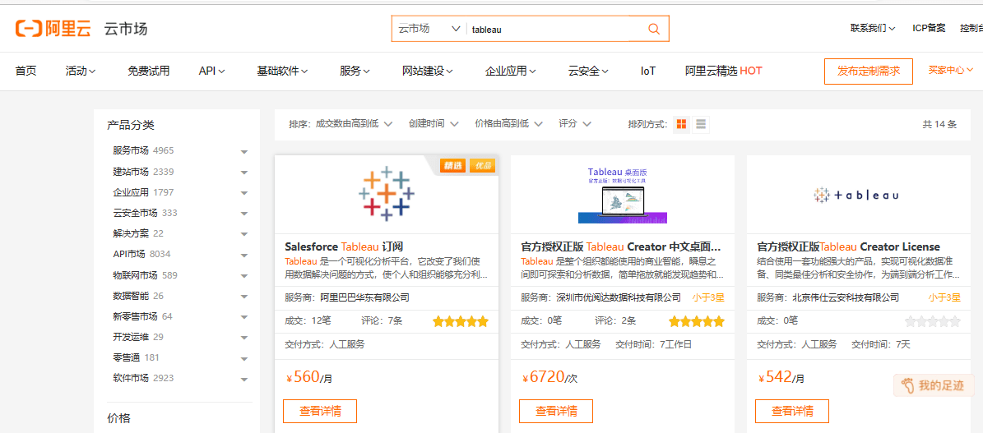Expand 解决方案 category arrow

coord(243,234)
